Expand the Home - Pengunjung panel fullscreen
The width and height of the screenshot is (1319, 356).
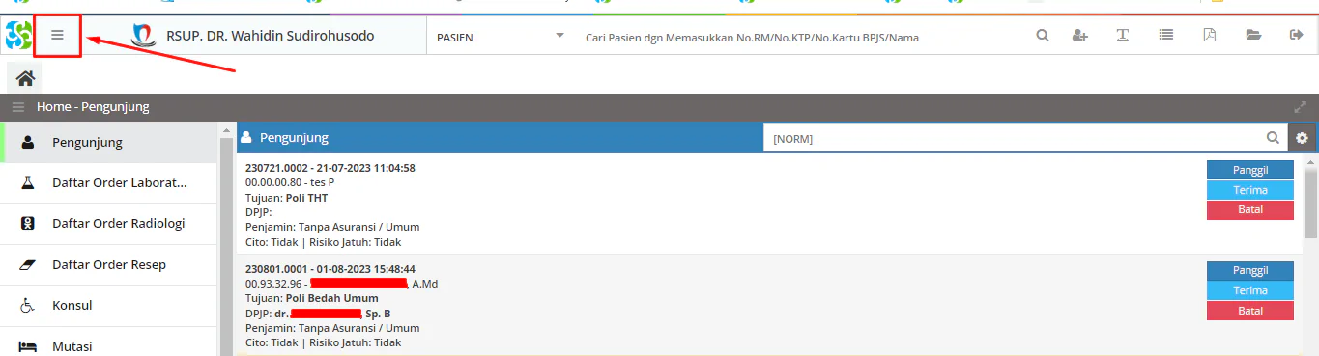click(x=1301, y=107)
